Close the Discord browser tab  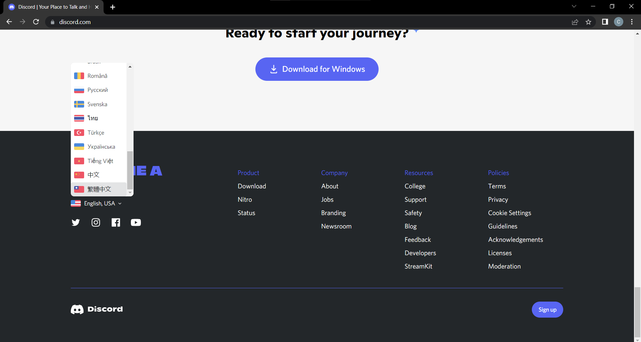pos(97,7)
